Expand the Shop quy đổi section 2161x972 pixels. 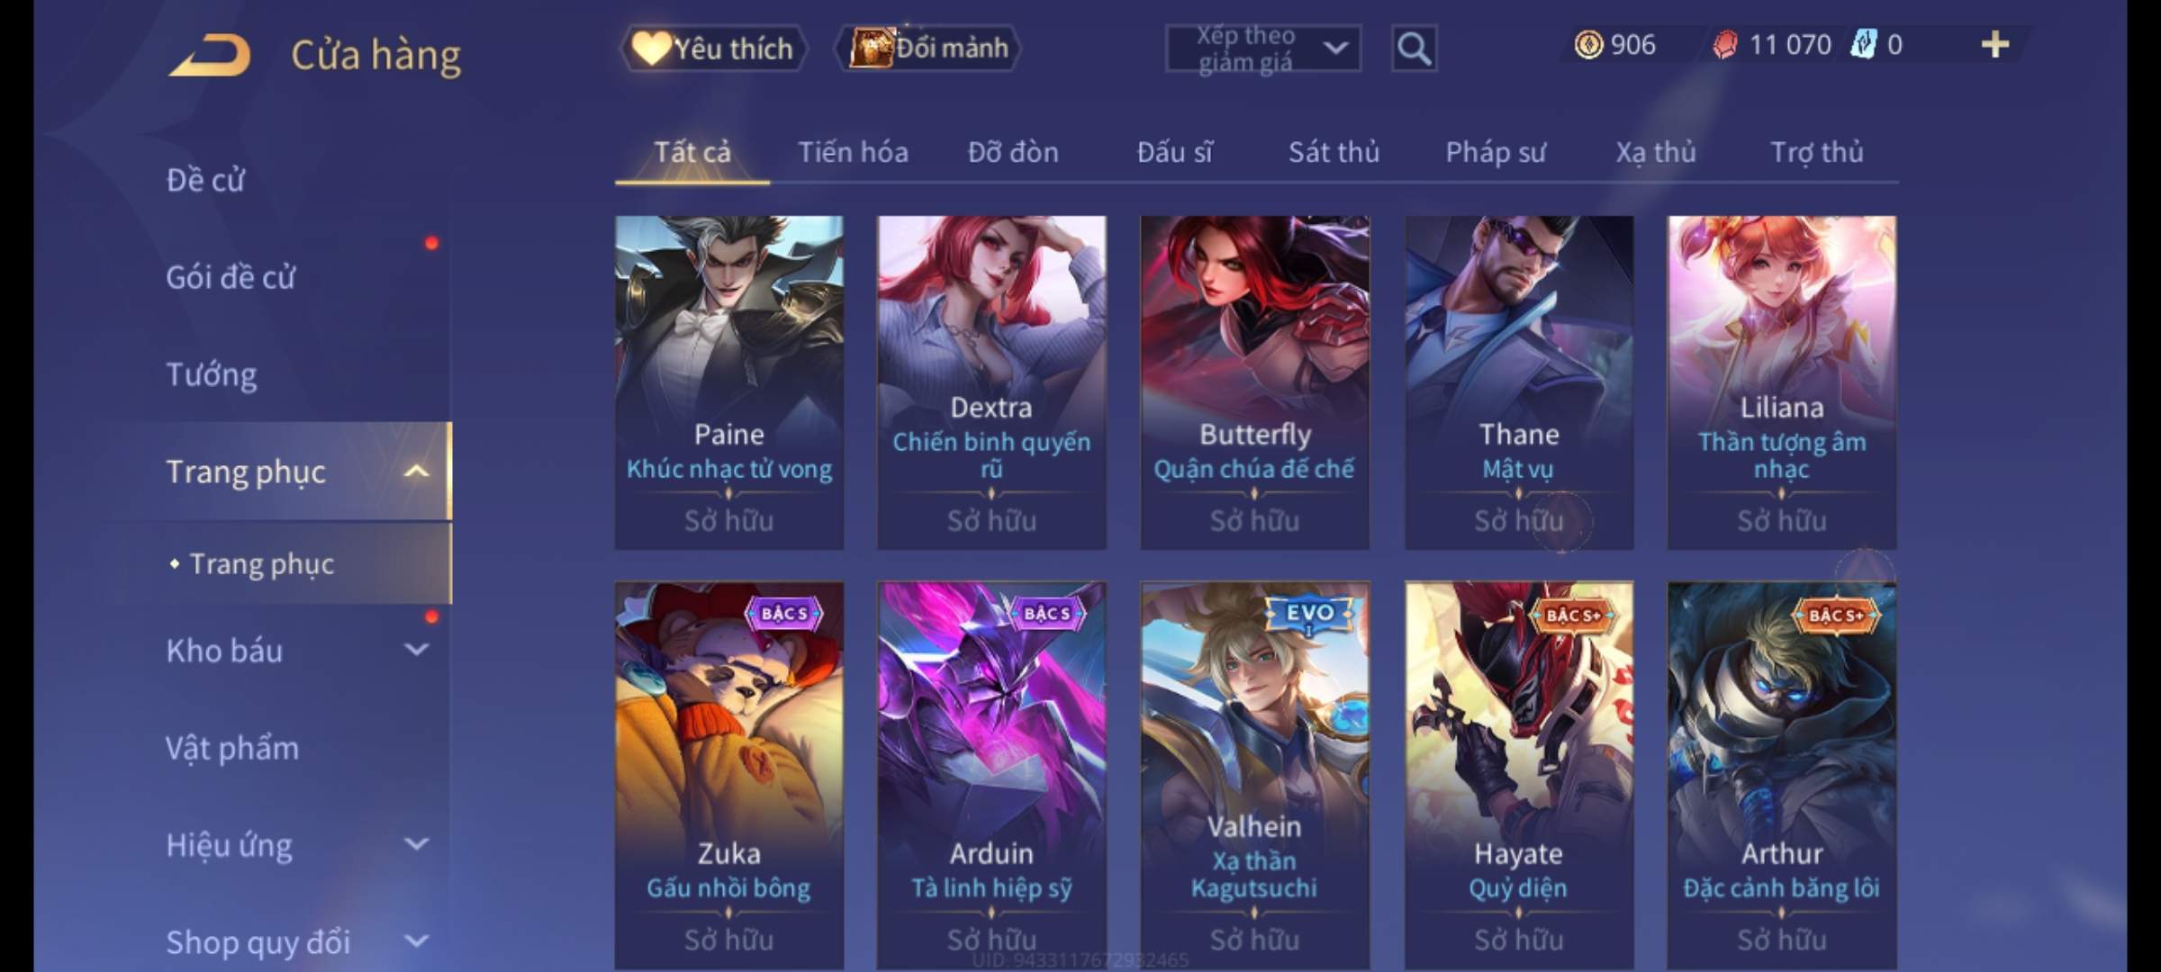tap(416, 941)
